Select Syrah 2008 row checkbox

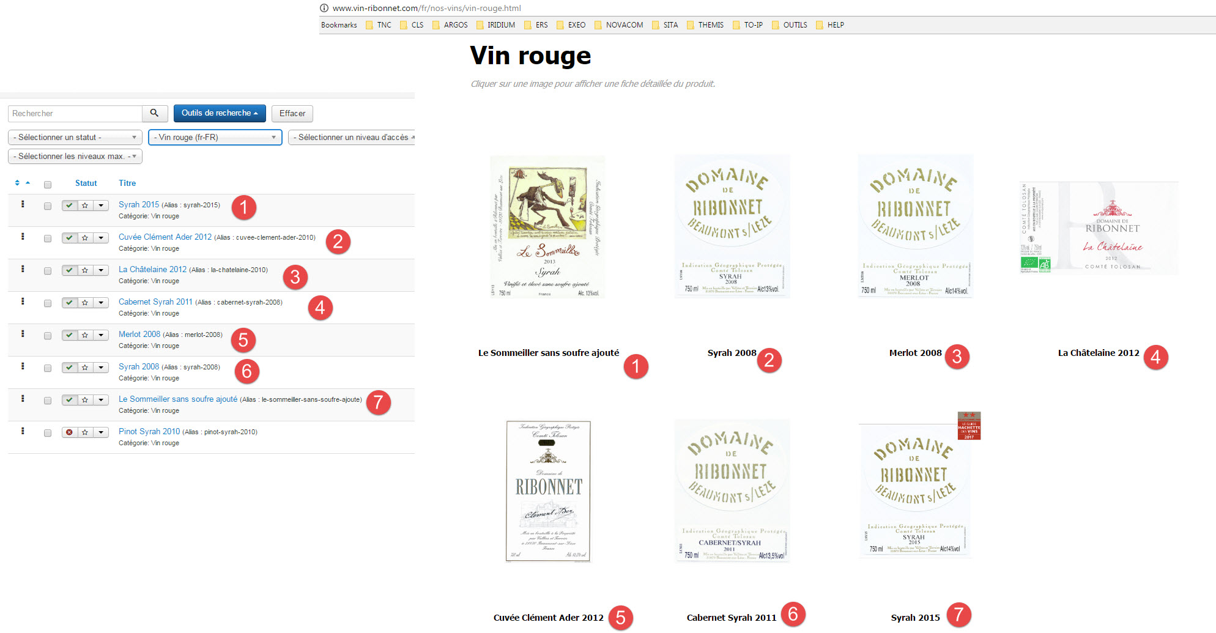(48, 368)
